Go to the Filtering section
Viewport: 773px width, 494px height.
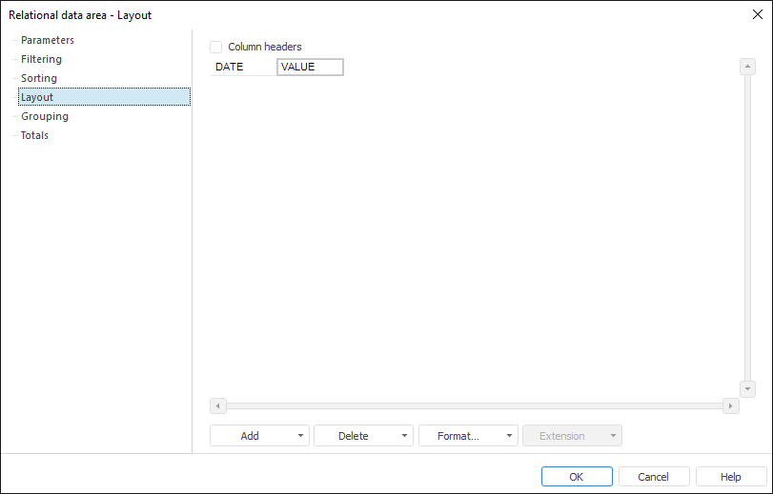(41, 59)
